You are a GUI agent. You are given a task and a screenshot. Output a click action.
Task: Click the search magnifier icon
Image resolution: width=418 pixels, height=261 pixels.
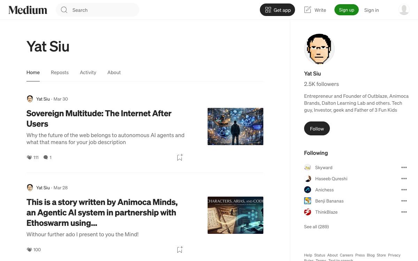click(x=64, y=10)
